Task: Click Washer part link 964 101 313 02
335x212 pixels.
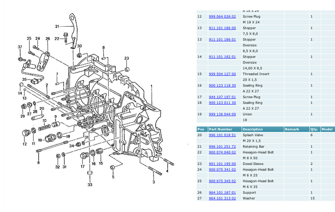Action: 222,198
